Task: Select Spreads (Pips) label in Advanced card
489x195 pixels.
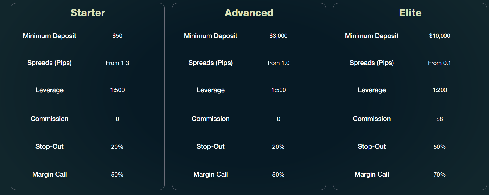Action: click(x=211, y=63)
